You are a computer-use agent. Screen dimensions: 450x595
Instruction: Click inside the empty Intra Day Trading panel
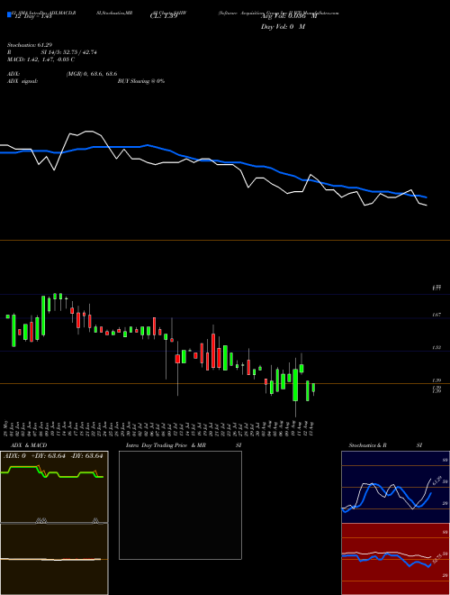click(x=180, y=505)
